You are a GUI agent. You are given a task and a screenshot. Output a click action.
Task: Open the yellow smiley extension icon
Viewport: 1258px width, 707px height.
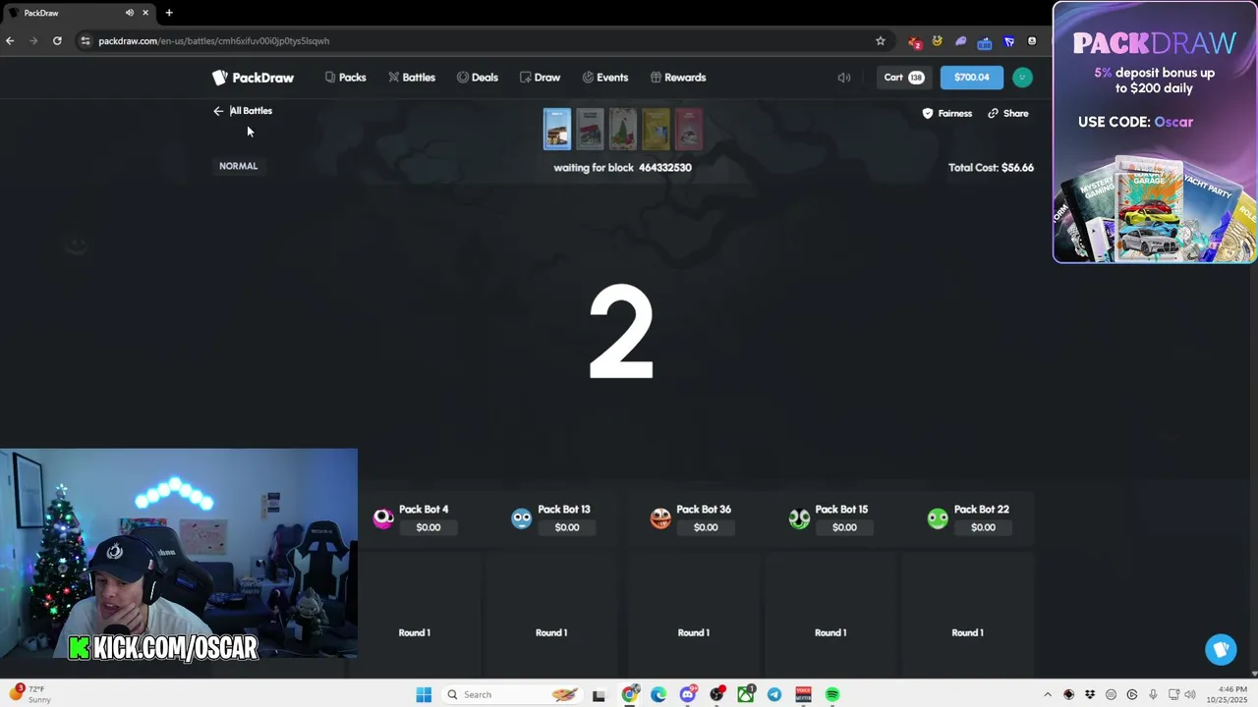[938, 41]
